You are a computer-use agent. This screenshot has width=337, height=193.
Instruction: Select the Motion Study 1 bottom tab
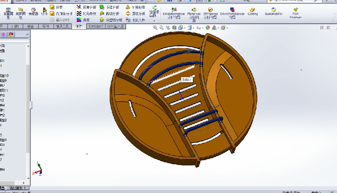(18, 188)
